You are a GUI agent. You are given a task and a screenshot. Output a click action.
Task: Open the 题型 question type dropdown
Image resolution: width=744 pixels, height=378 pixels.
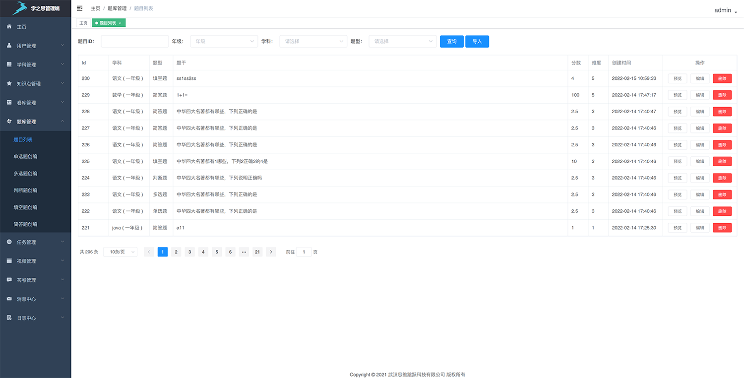pos(402,41)
